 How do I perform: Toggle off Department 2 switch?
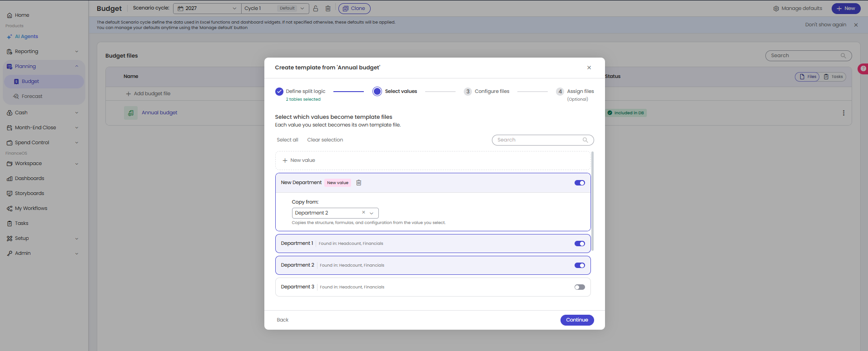click(x=580, y=265)
